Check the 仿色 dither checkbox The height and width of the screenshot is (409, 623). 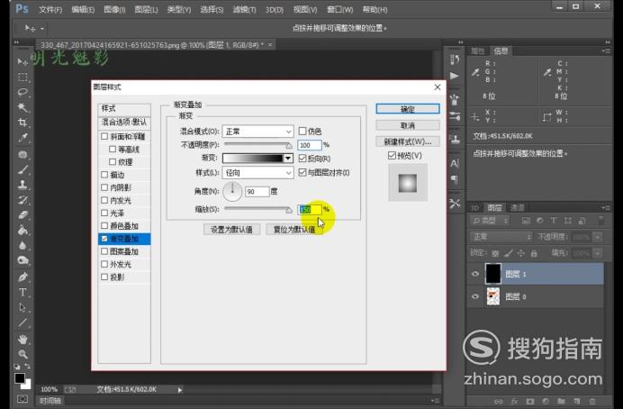click(302, 131)
